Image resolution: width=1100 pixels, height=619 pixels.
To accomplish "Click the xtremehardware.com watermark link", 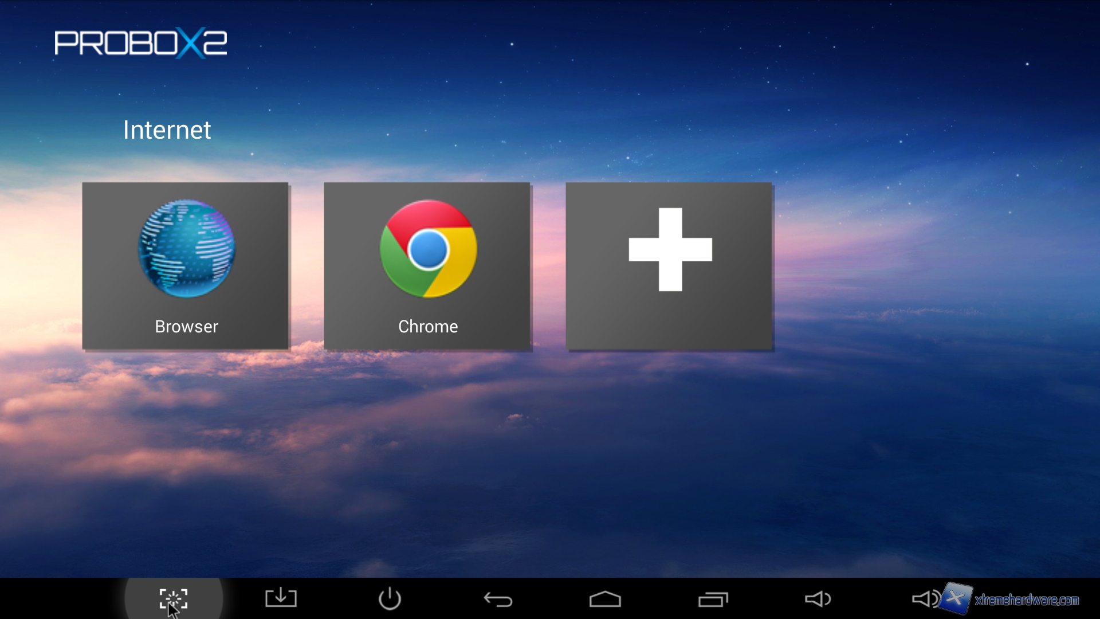I will click(1027, 600).
